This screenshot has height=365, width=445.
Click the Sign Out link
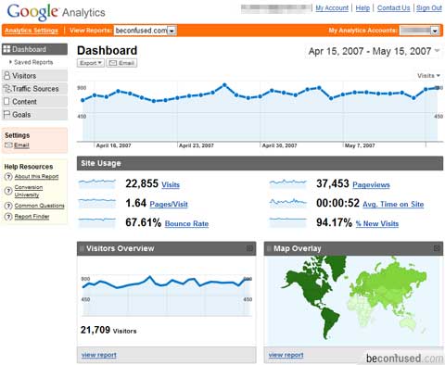click(429, 8)
